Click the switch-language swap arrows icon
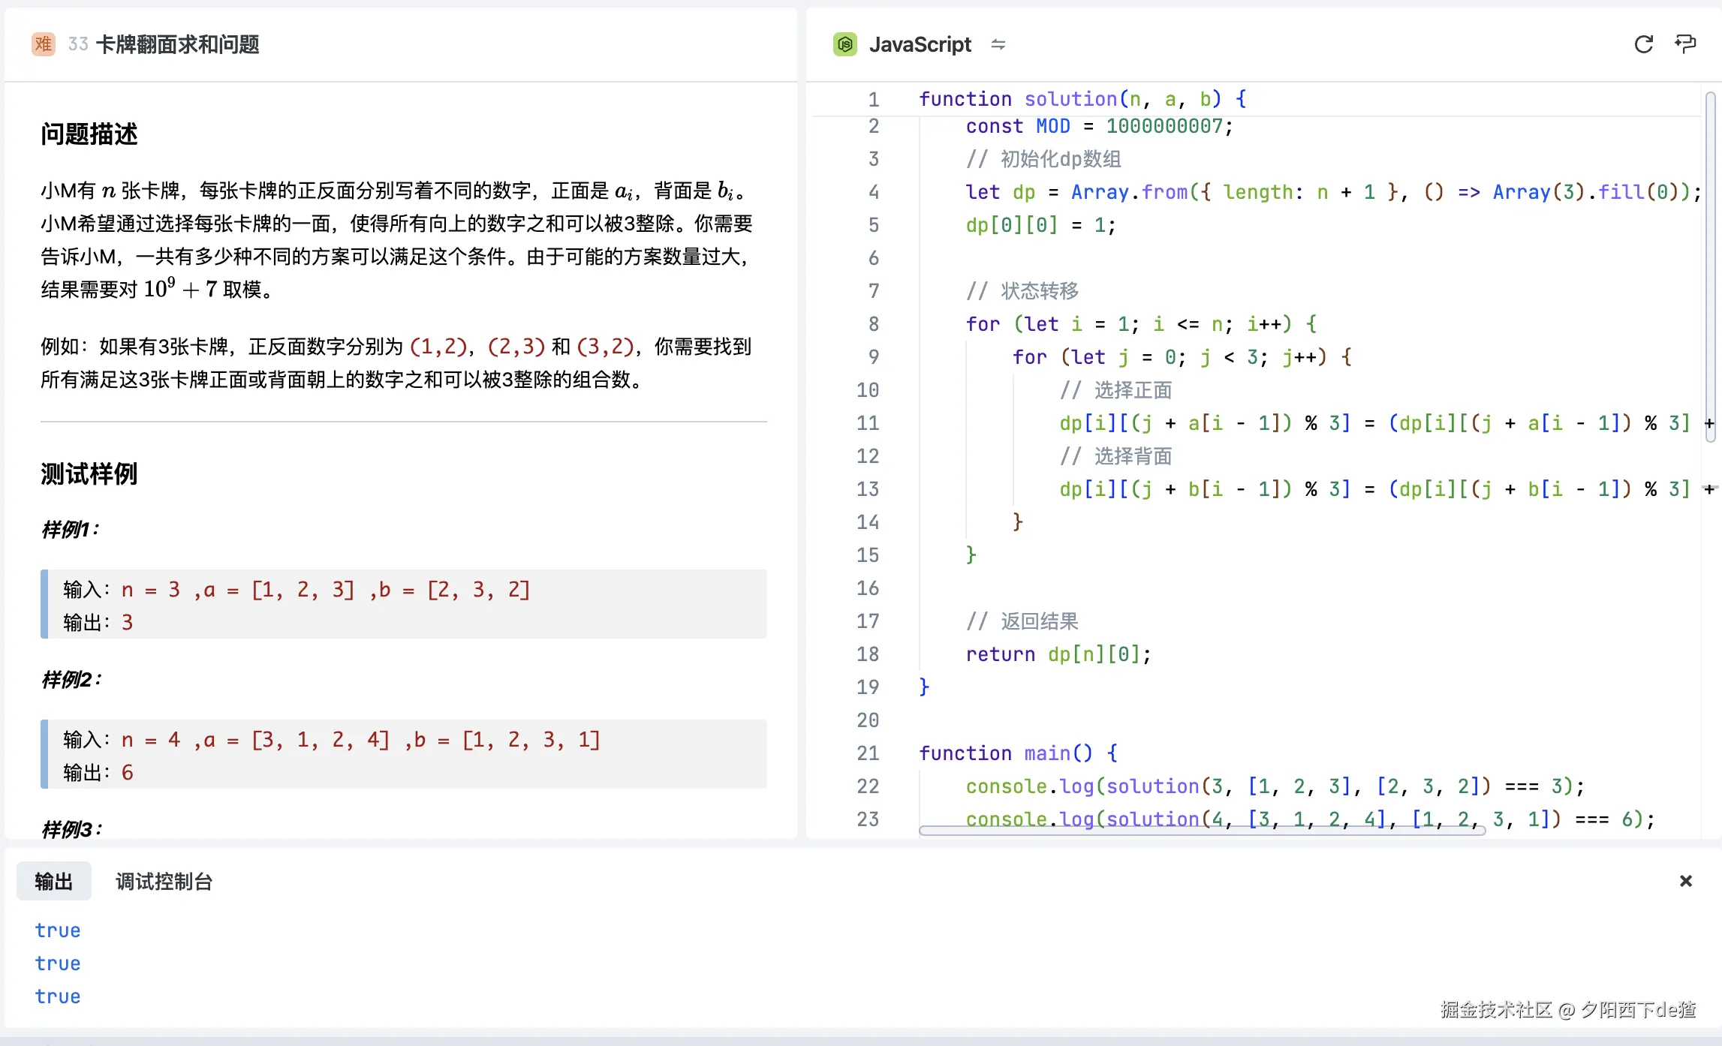Screen dimensions: 1722x1046 coord(998,44)
